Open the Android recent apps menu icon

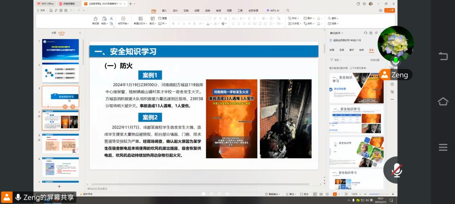coord(443,147)
